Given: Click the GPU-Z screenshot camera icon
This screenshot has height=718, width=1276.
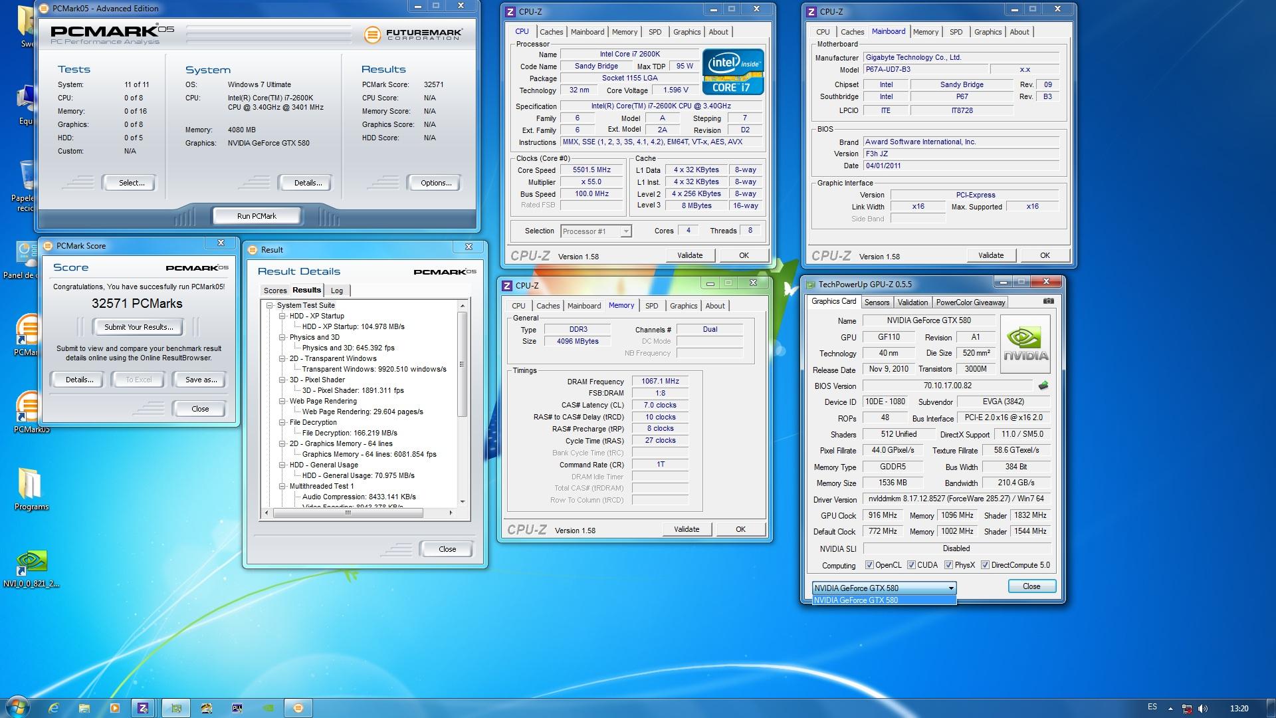Looking at the screenshot, I should coord(1048,301).
